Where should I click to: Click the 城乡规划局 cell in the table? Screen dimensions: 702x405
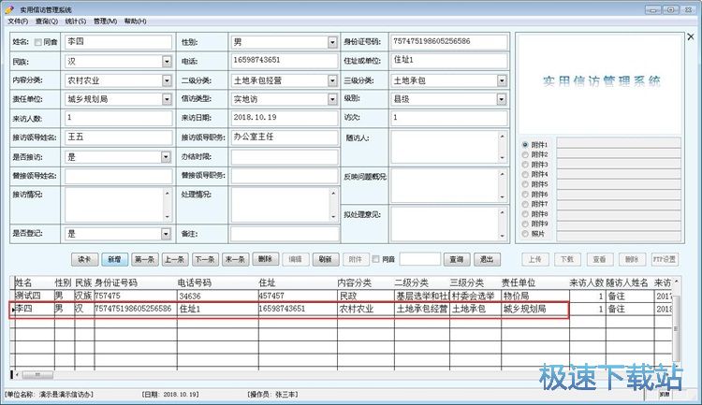(535, 309)
